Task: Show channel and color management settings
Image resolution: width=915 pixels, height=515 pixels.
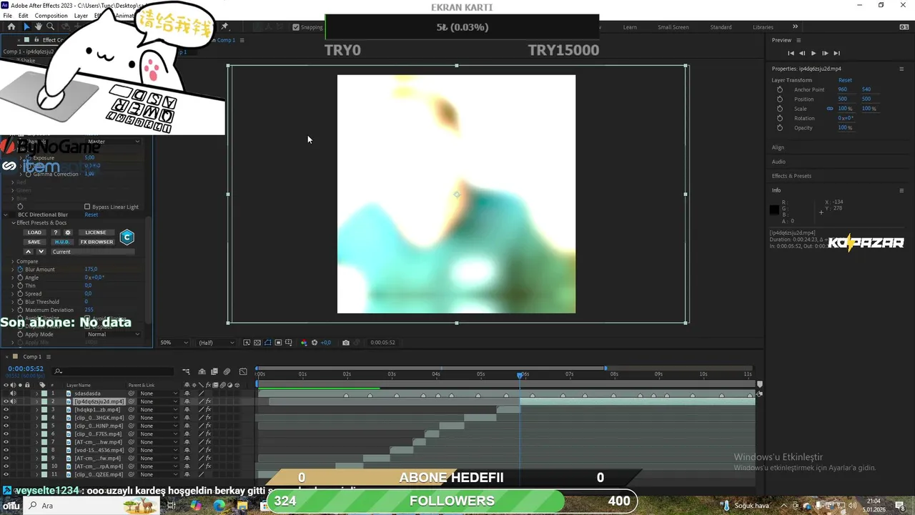Action: click(x=304, y=343)
